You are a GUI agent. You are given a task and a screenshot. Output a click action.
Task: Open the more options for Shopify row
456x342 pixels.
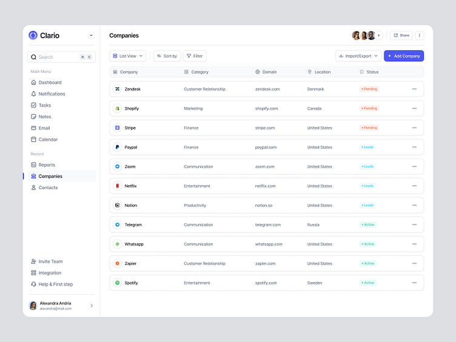pos(414,109)
